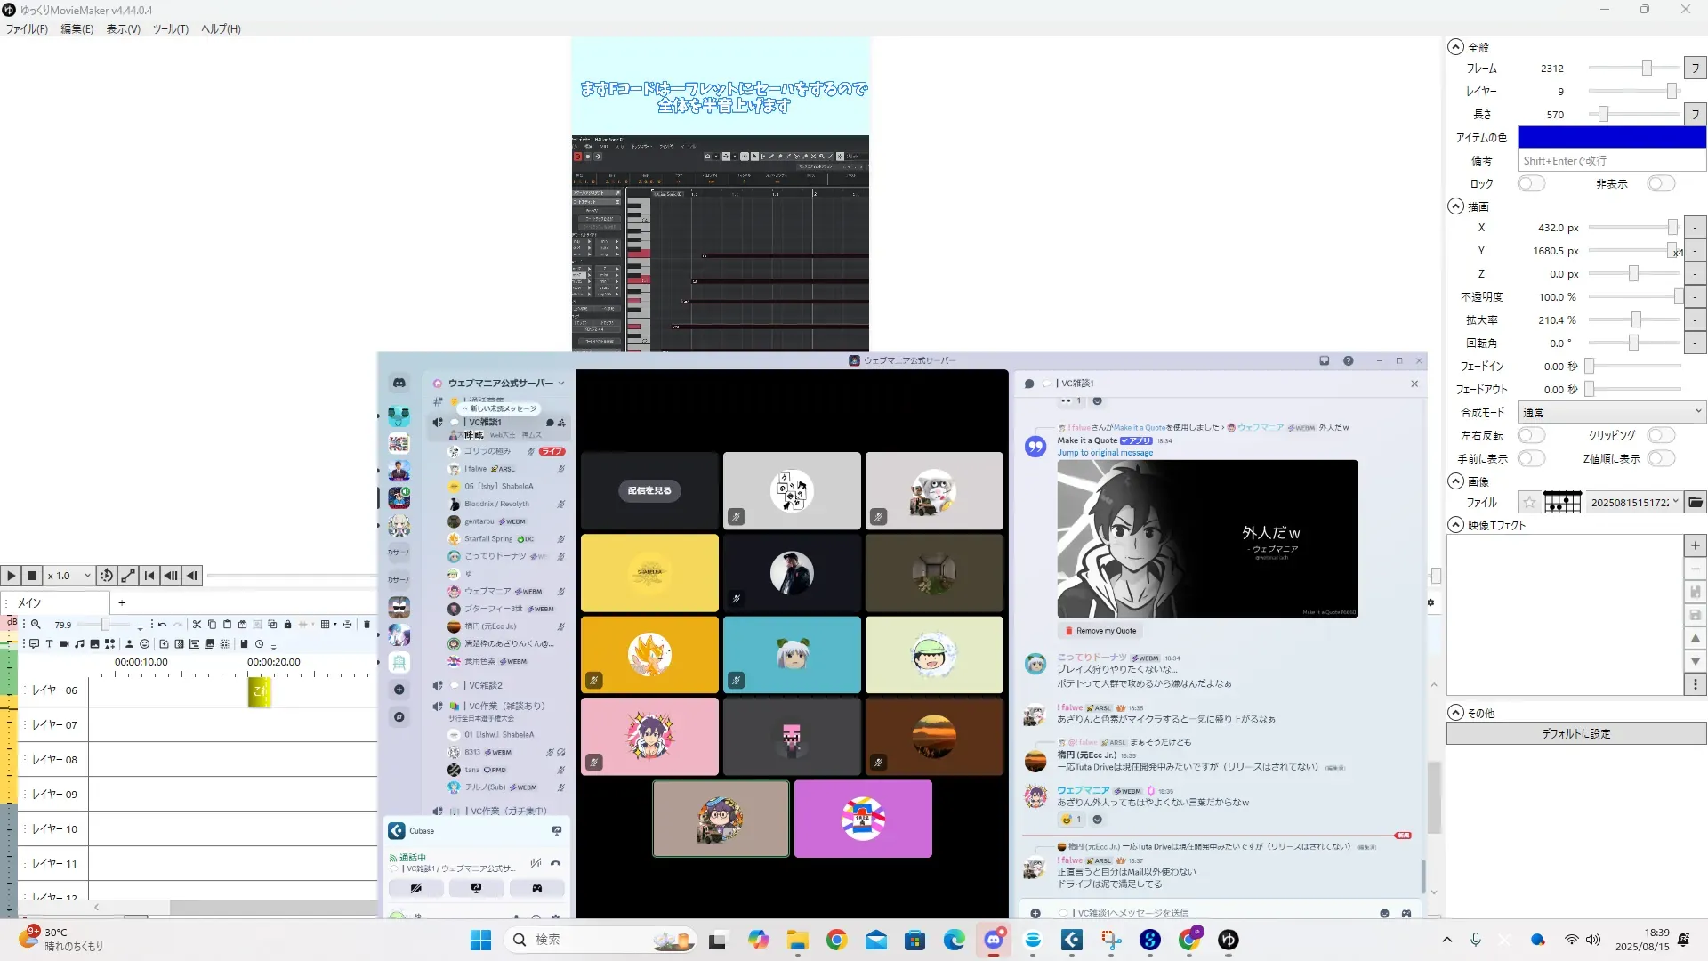Image resolution: width=1708 pixels, height=961 pixels.
Task: Click the Play button in playback controls
Action: pyautogui.click(x=11, y=577)
